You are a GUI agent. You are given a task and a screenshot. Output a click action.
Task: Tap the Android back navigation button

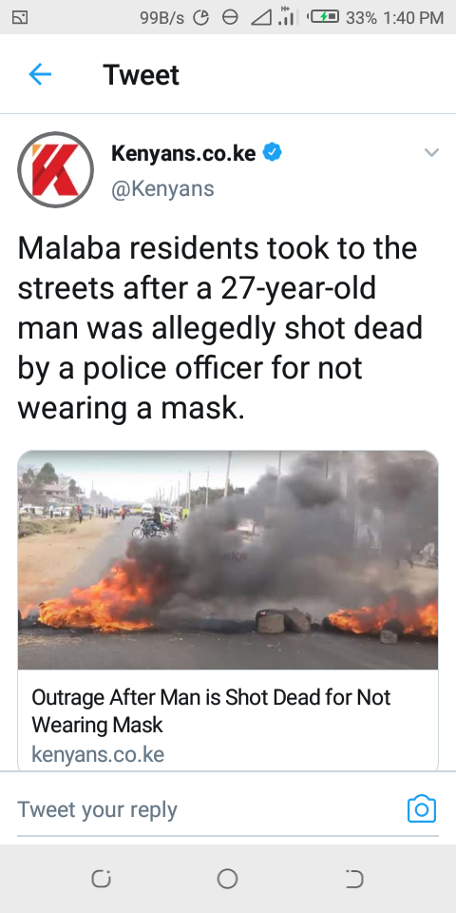point(353,879)
